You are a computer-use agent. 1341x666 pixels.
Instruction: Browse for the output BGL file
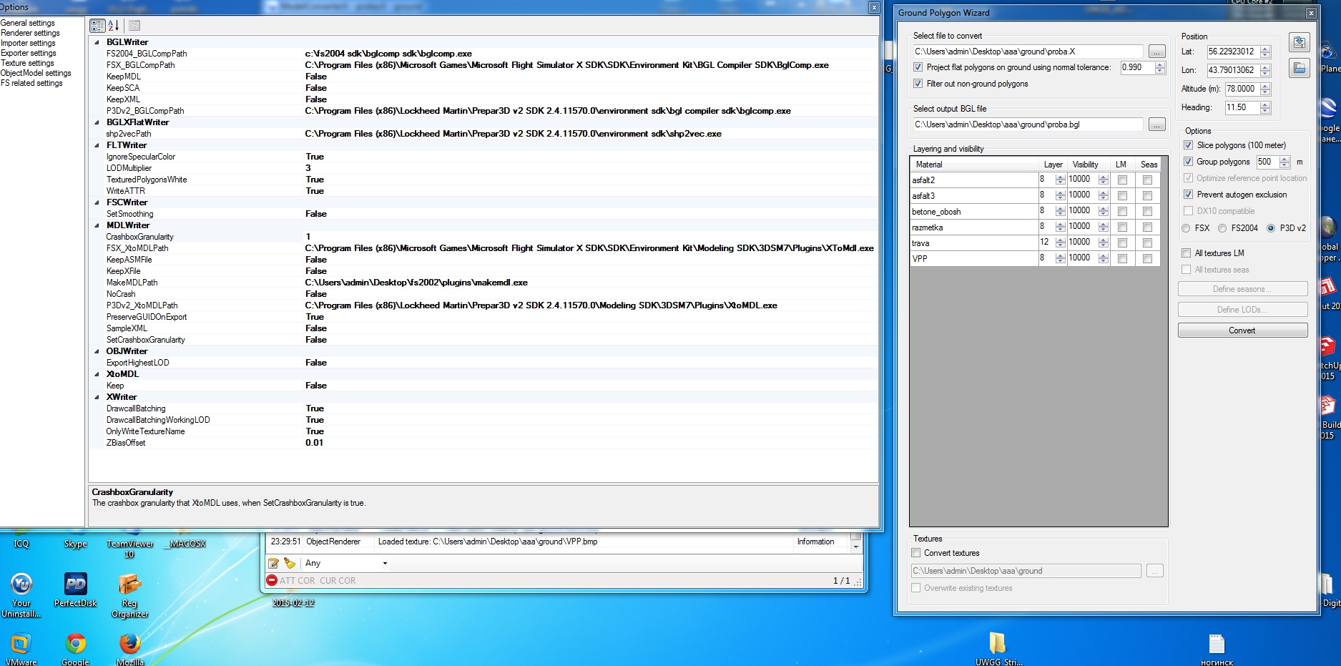[x=1156, y=124]
